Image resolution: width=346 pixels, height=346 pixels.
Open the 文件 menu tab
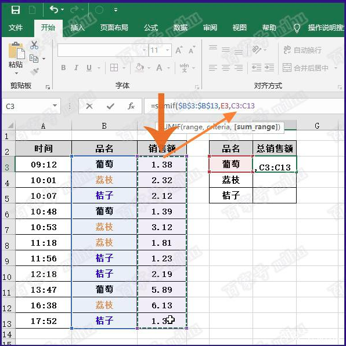[16, 28]
